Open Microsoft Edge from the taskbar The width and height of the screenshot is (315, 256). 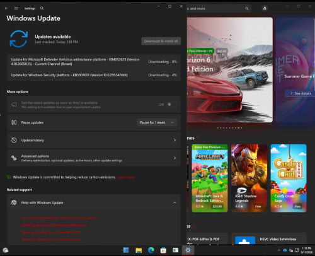coord(151,250)
